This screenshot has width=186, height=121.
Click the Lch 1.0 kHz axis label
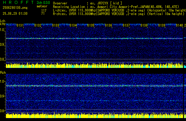(x=2, y=30)
